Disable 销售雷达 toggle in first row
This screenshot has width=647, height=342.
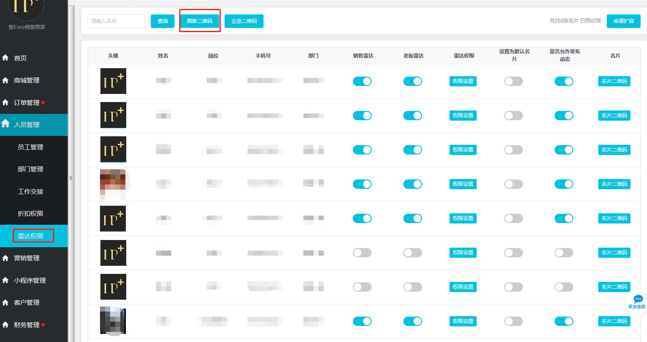coord(362,81)
